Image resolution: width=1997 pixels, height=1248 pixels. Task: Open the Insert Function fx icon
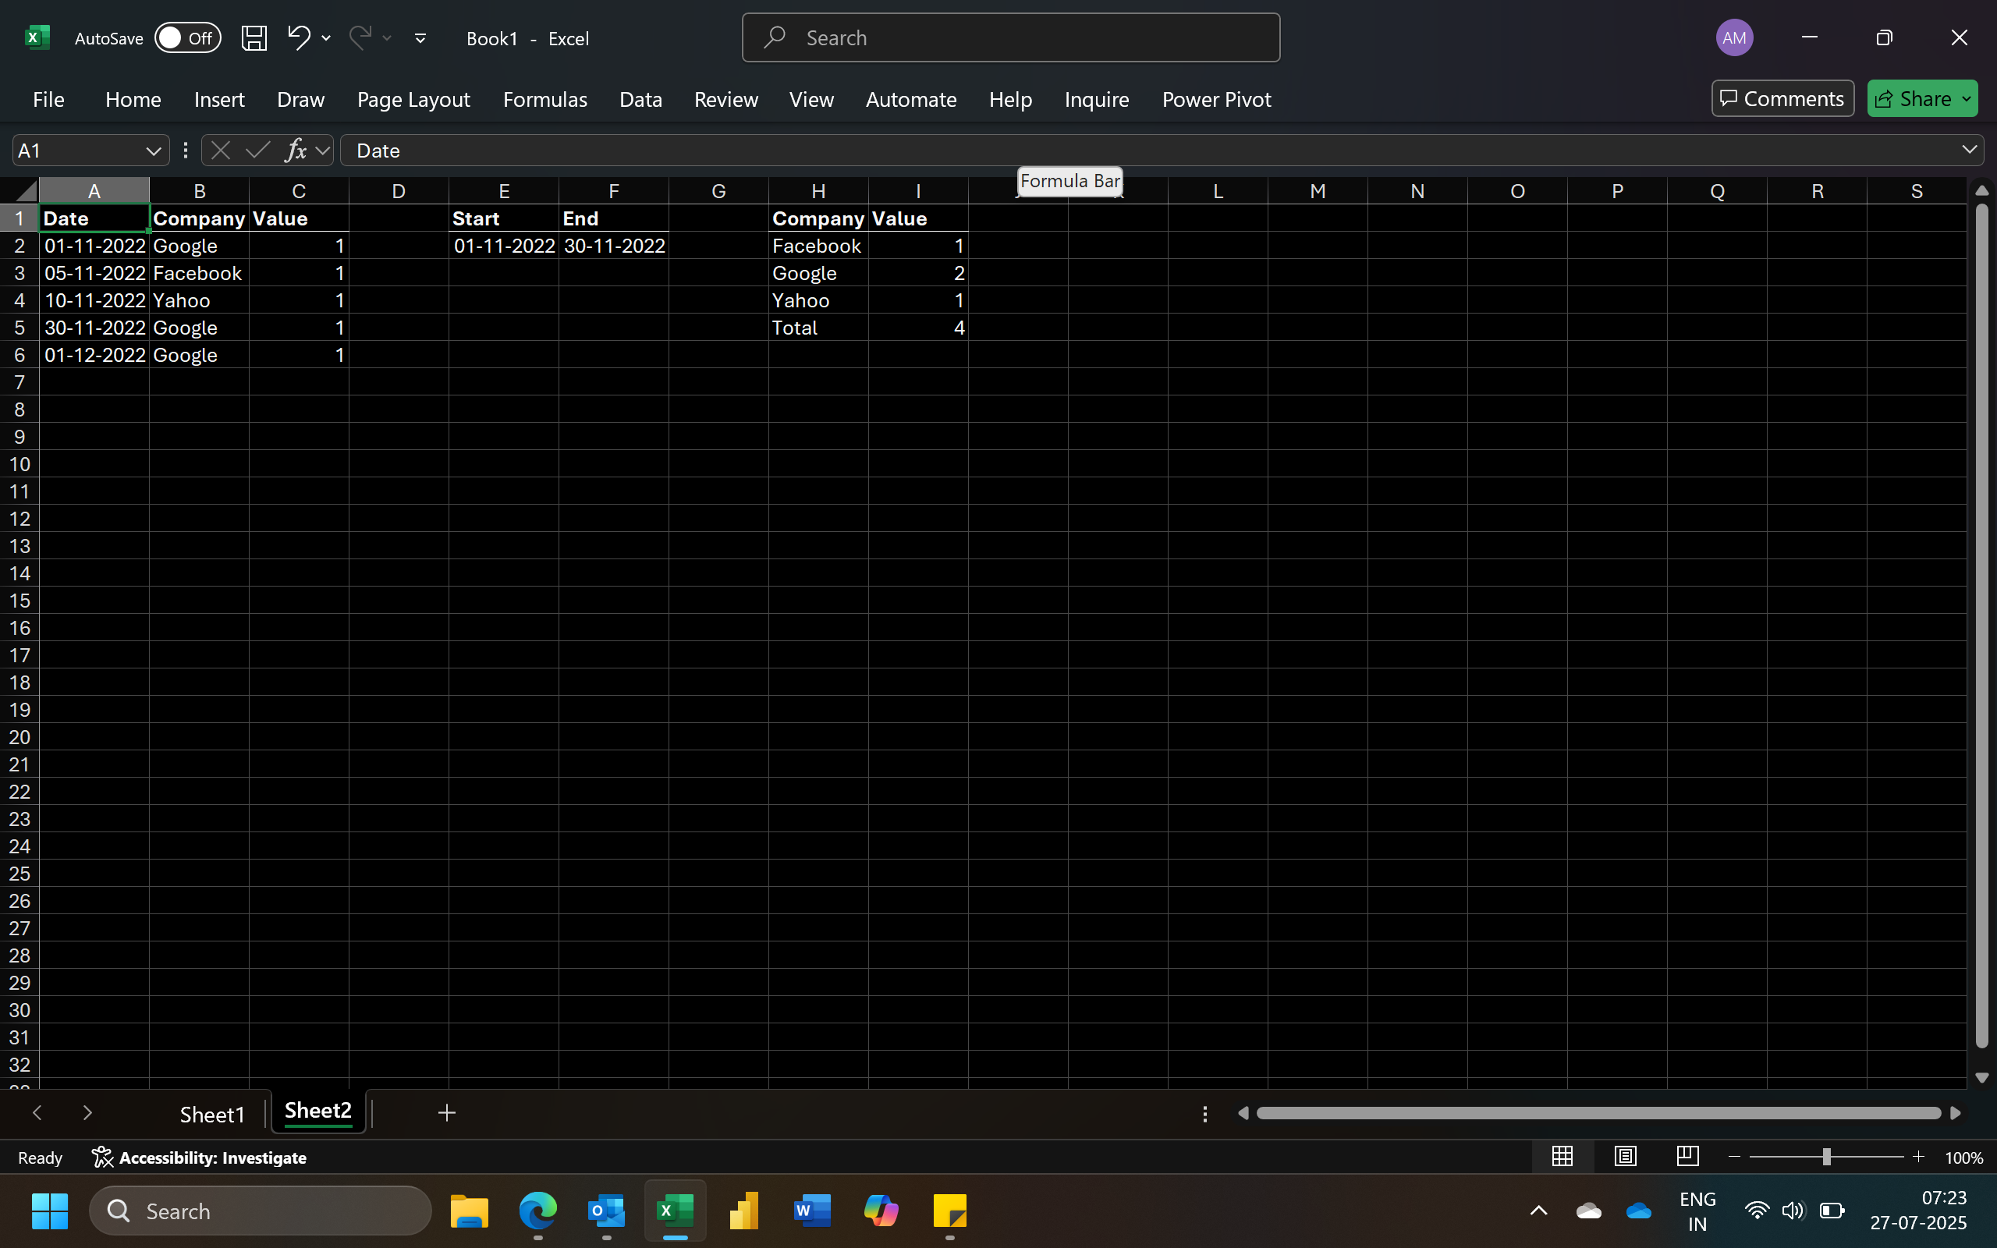(x=295, y=151)
